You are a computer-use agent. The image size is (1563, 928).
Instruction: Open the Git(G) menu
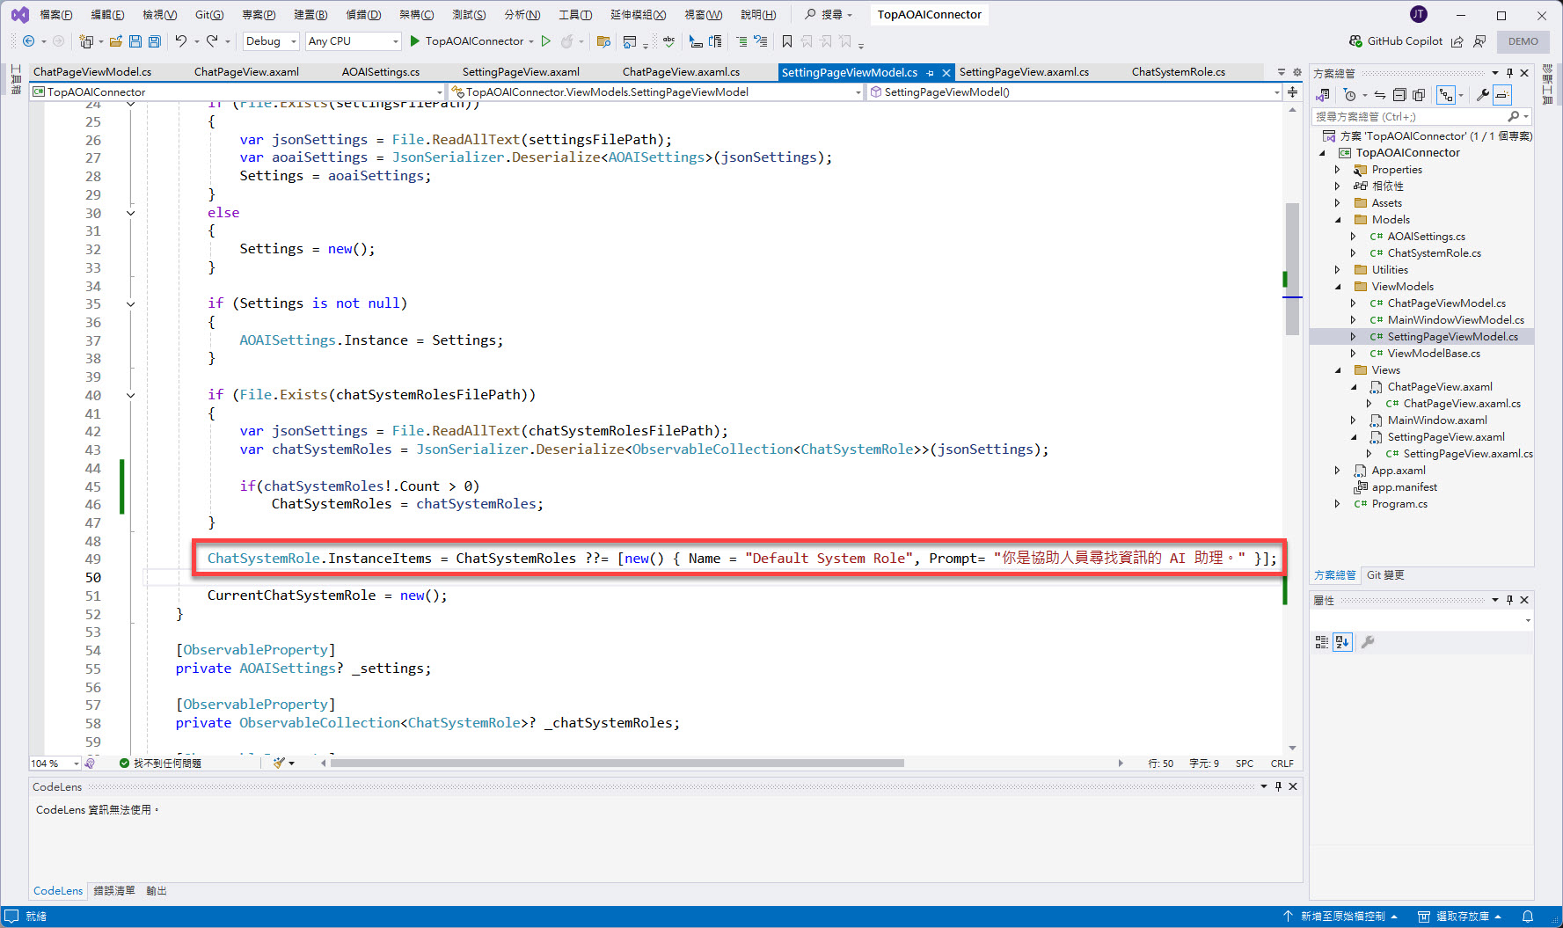point(209,14)
